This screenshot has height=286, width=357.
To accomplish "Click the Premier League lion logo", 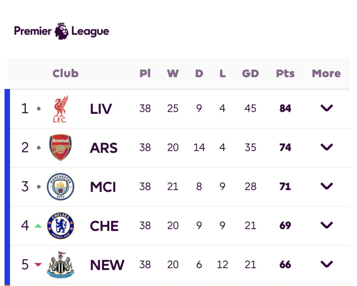I will click(61, 31).
